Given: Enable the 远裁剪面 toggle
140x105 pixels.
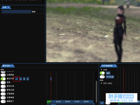Looking at the screenshot, I should tap(3, 75).
